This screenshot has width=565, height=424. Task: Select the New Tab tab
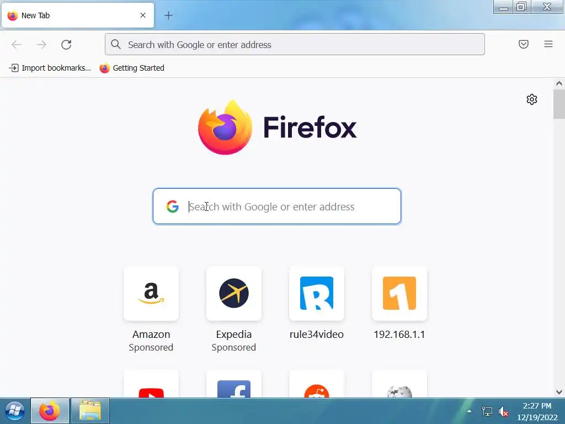click(77, 15)
